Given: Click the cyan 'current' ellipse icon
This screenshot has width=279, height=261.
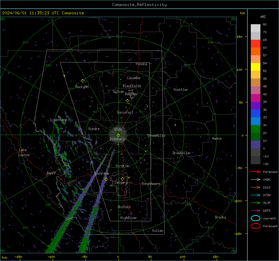Looking at the screenshot, I should click(x=255, y=218).
